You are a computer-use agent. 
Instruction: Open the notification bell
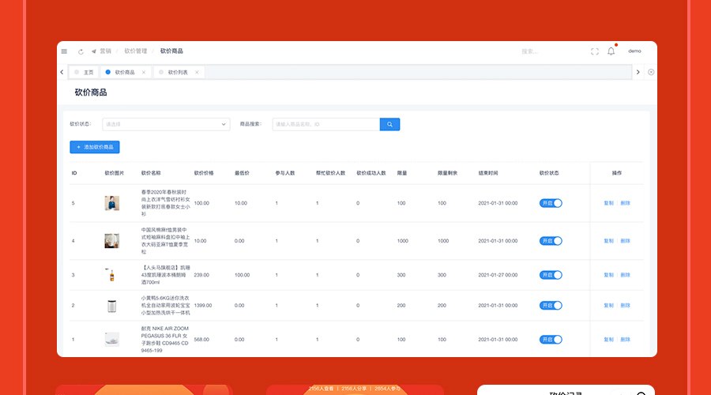[611, 51]
